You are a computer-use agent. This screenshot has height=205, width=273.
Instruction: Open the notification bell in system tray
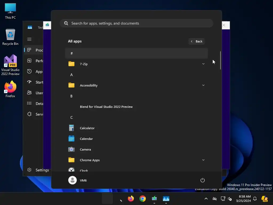[255, 199]
